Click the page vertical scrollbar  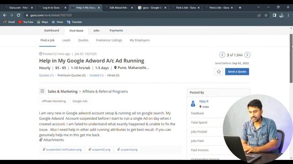click(291, 58)
